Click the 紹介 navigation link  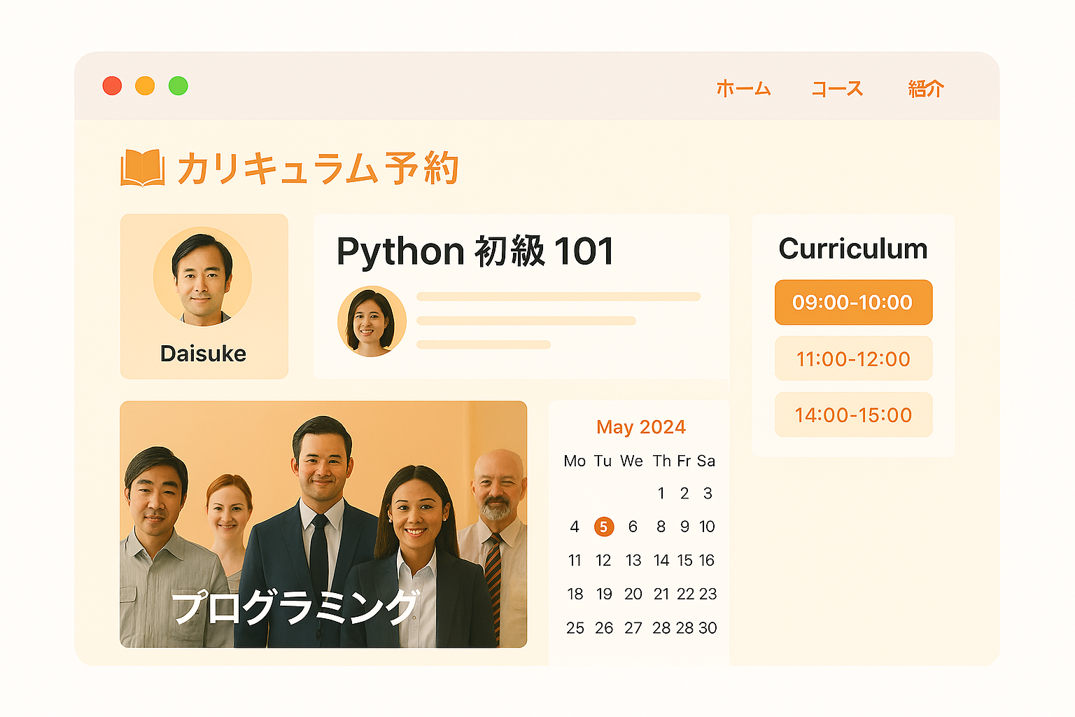[925, 89]
